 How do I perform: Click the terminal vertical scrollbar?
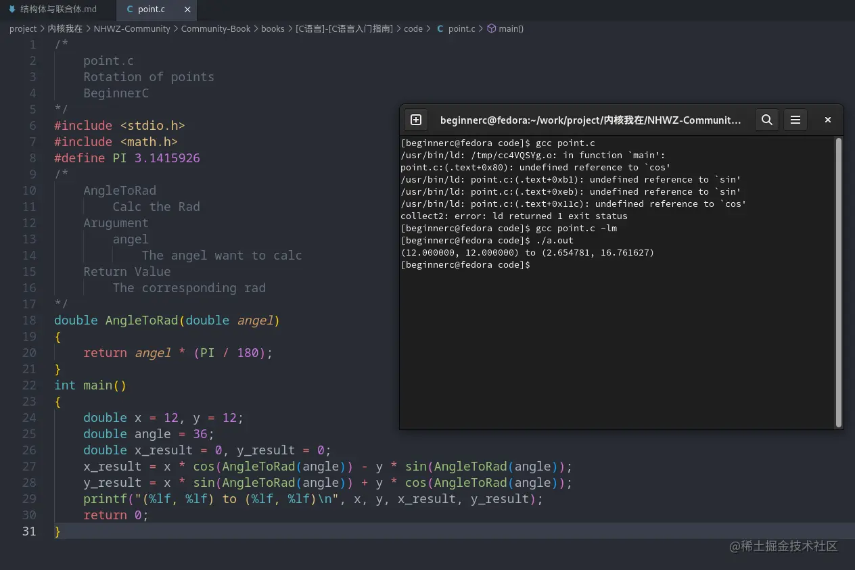pos(839,283)
